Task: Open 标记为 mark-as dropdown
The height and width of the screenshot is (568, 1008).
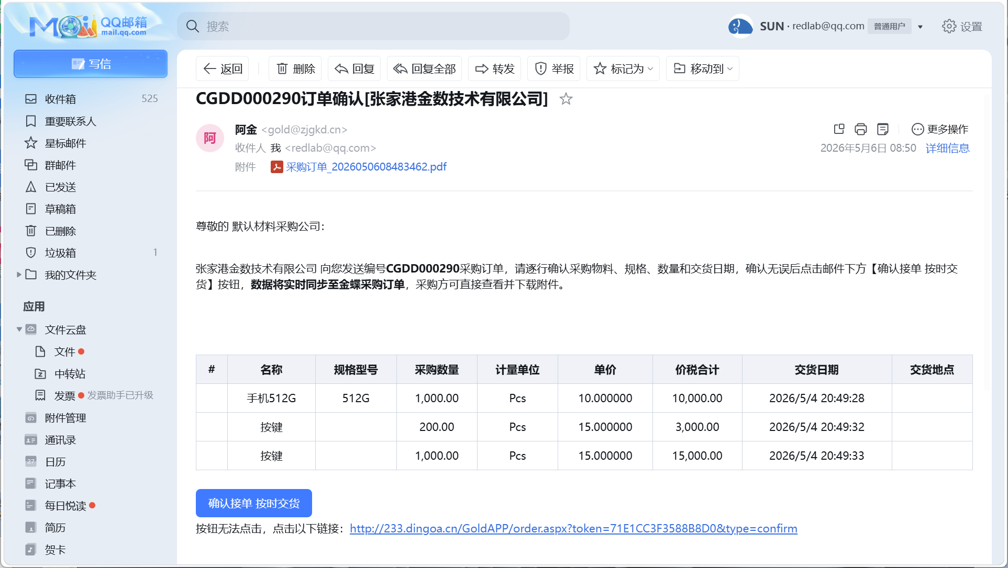Action: pyautogui.click(x=623, y=69)
